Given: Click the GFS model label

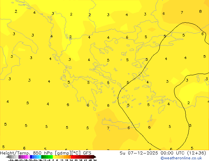Looking at the screenshot, I should tap(87, 153).
